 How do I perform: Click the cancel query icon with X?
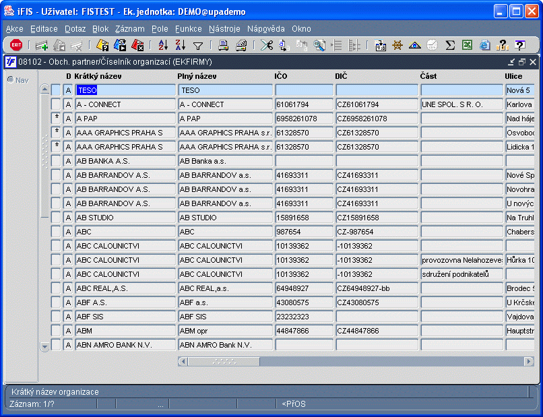coord(137,45)
